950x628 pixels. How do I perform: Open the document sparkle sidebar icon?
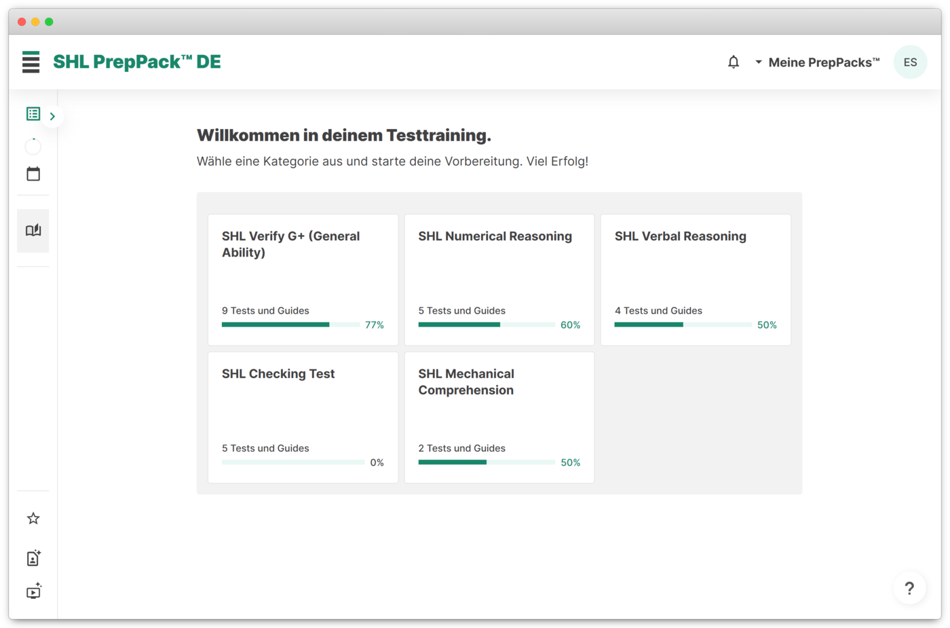pos(33,558)
